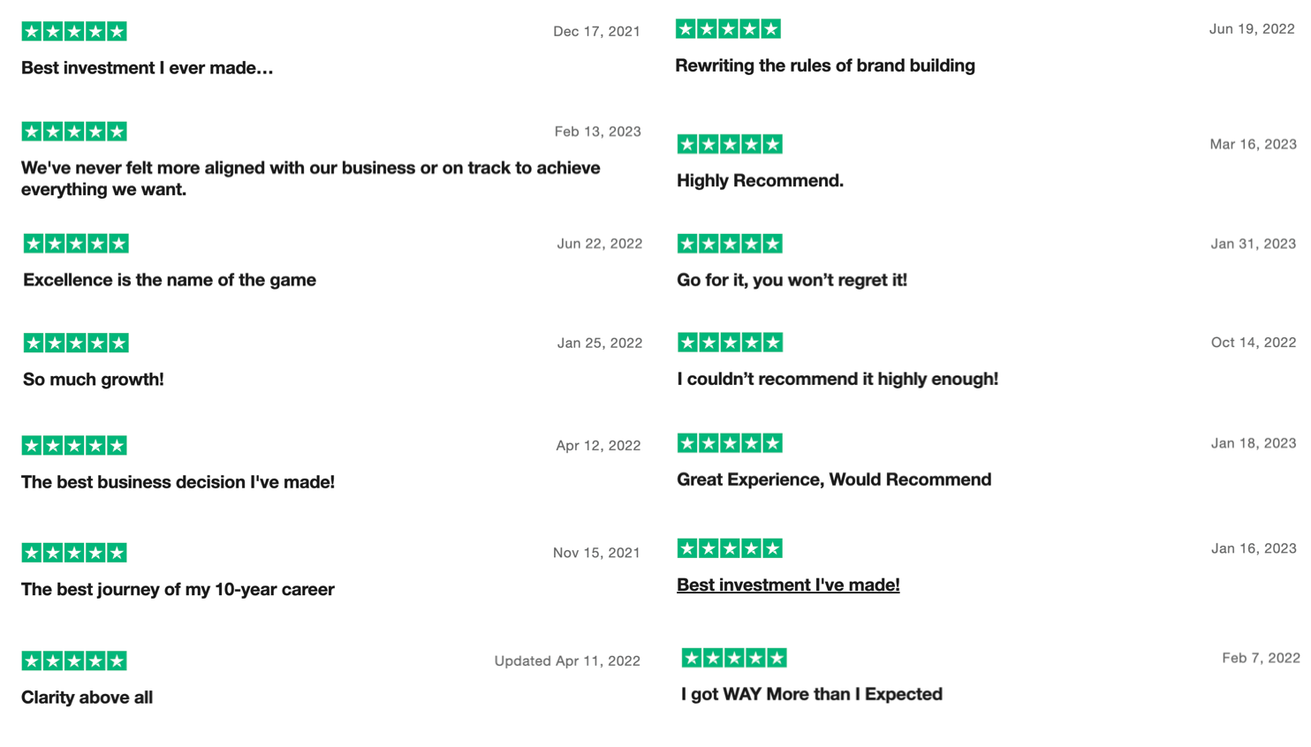
Task: Click the stars above 'I got WAY More than I Expected'
Action: (734, 658)
